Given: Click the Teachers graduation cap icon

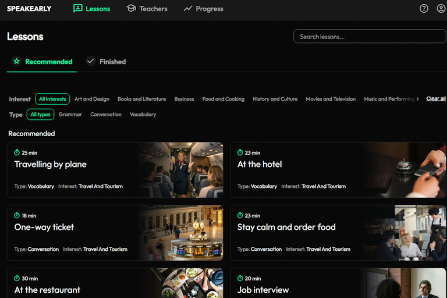Looking at the screenshot, I should tap(131, 8).
